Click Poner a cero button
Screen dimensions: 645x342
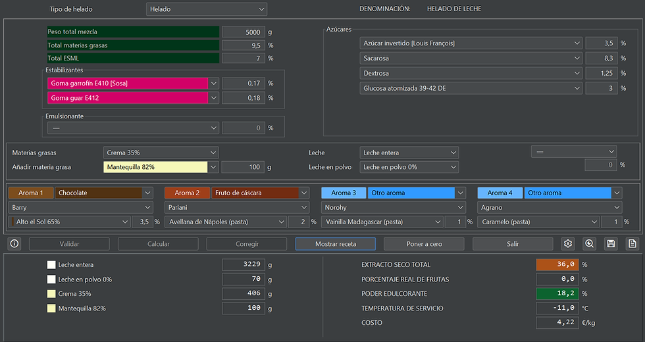[424, 244]
